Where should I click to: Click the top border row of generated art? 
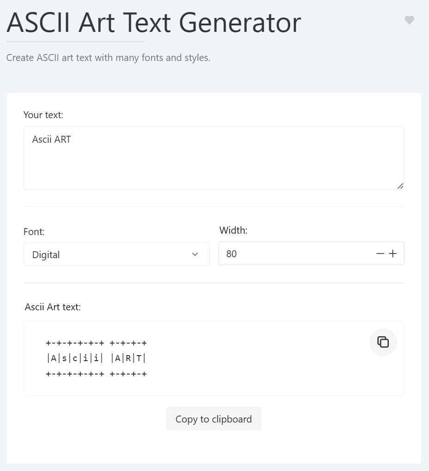click(x=96, y=343)
